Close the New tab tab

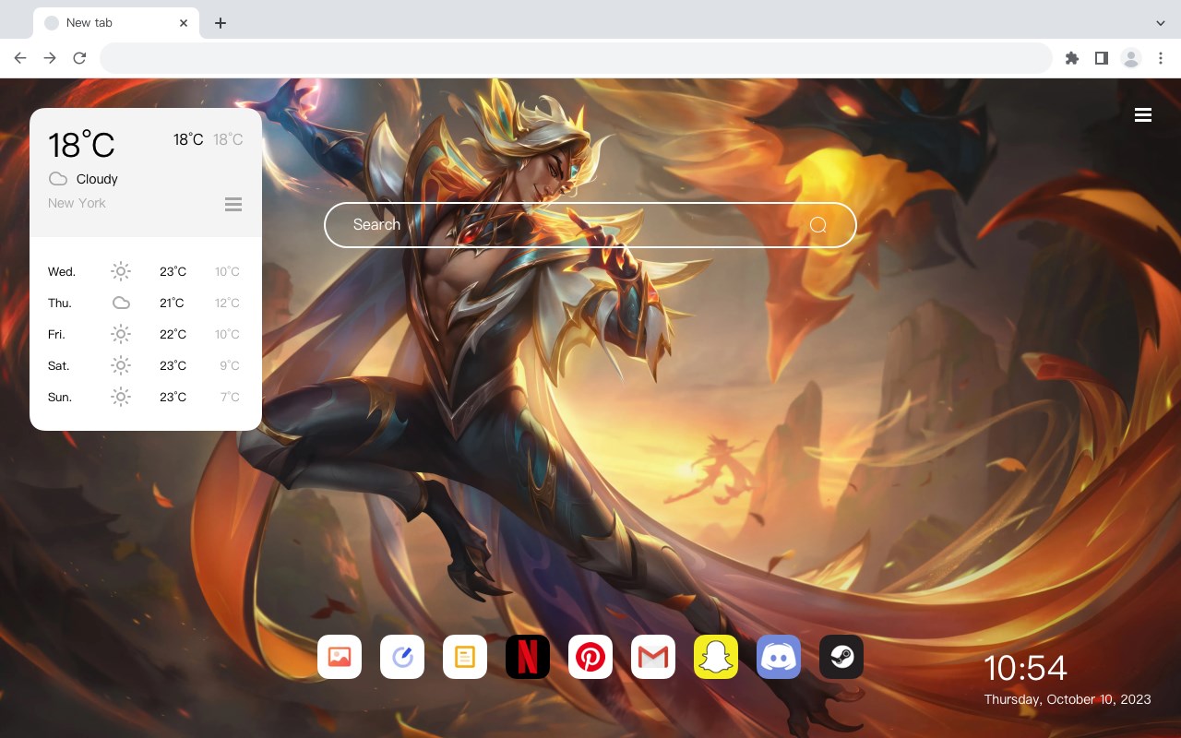pos(184,23)
